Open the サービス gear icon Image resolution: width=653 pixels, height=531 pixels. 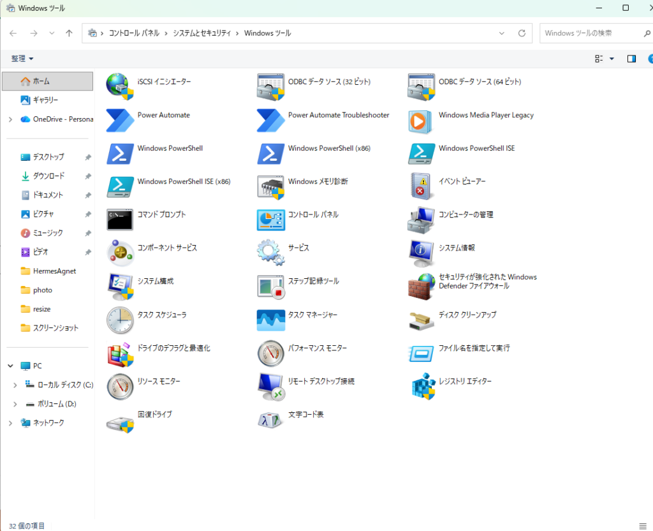(x=270, y=253)
